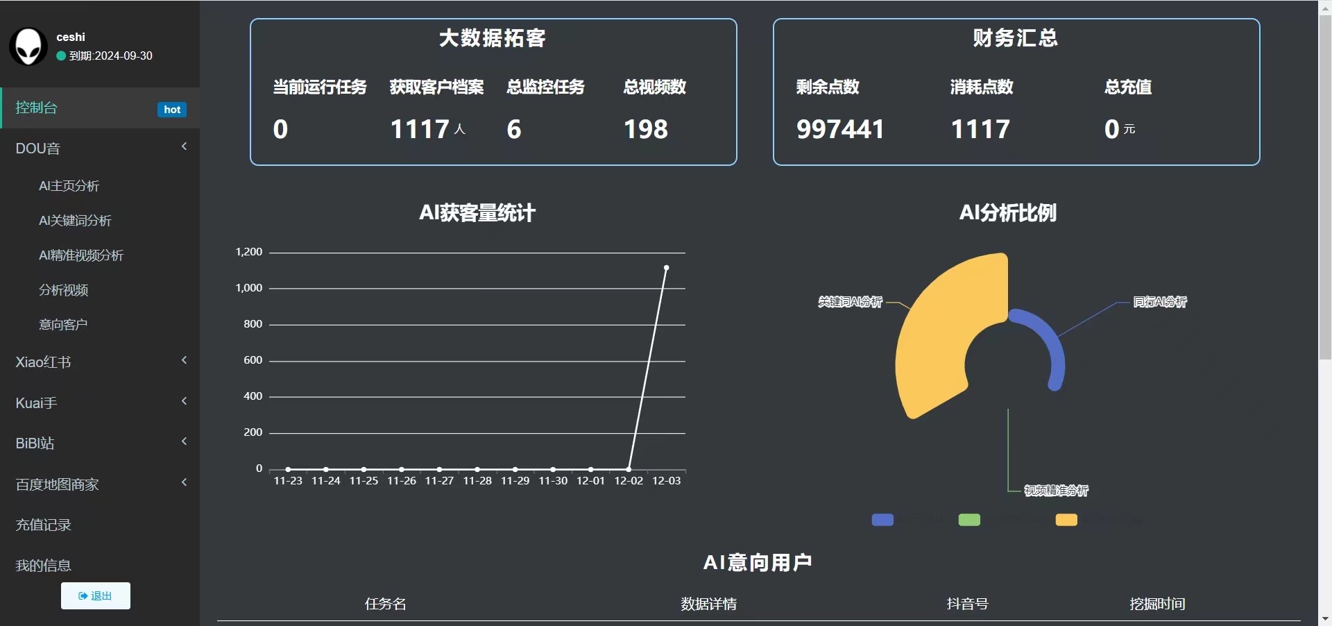Collapse the DOU音 menu chevron
The height and width of the screenshot is (626, 1332).
184,147
